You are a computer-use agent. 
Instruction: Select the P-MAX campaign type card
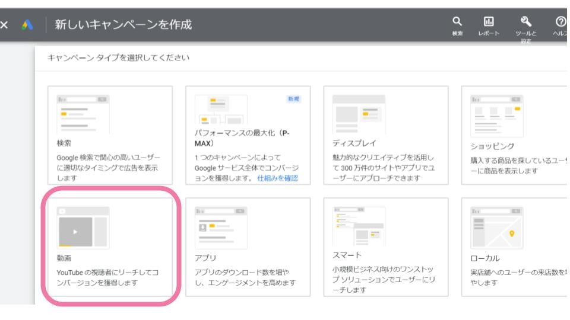click(x=248, y=135)
